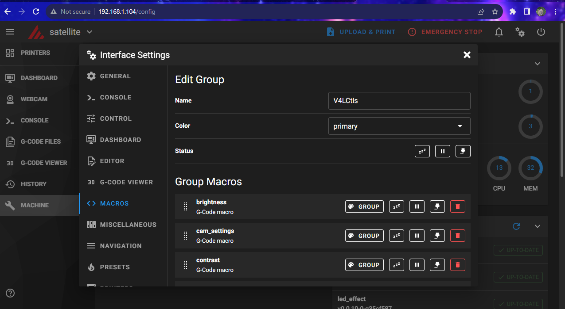Click the power icon in the top bar
The height and width of the screenshot is (309, 565).
tap(541, 32)
